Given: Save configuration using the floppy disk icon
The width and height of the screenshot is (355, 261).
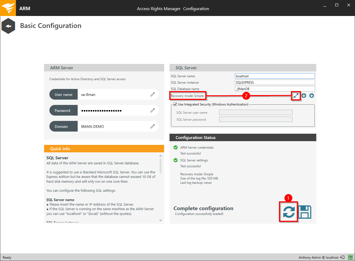Looking at the screenshot, I should click(x=305, y=212).
